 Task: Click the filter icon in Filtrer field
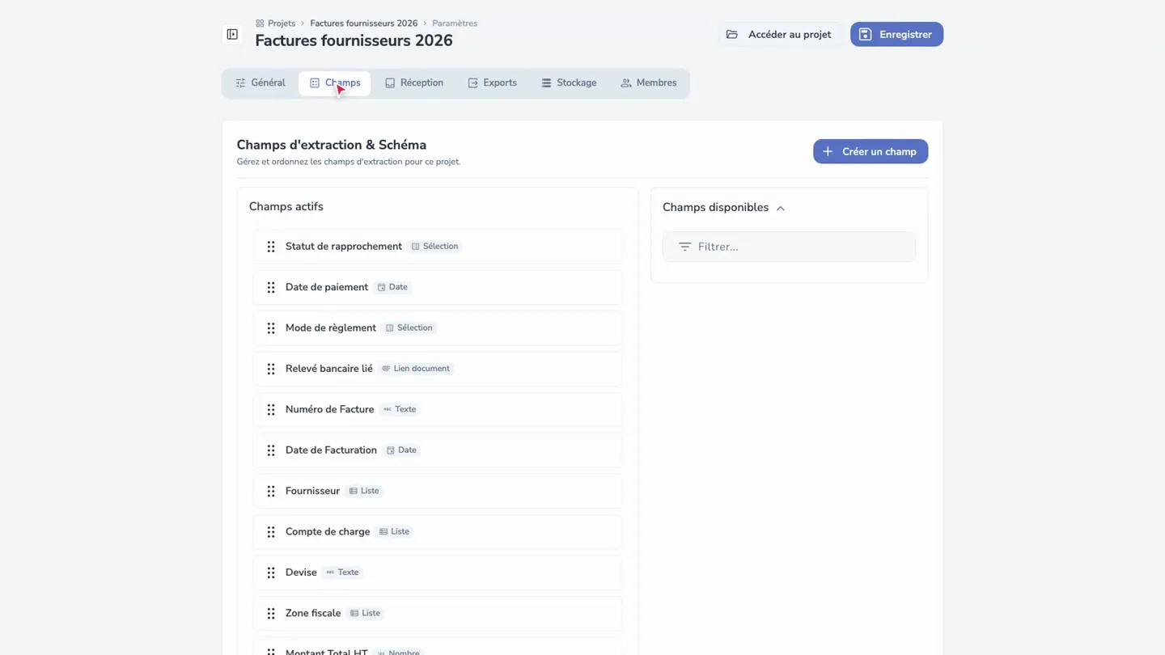coord(684,247)
